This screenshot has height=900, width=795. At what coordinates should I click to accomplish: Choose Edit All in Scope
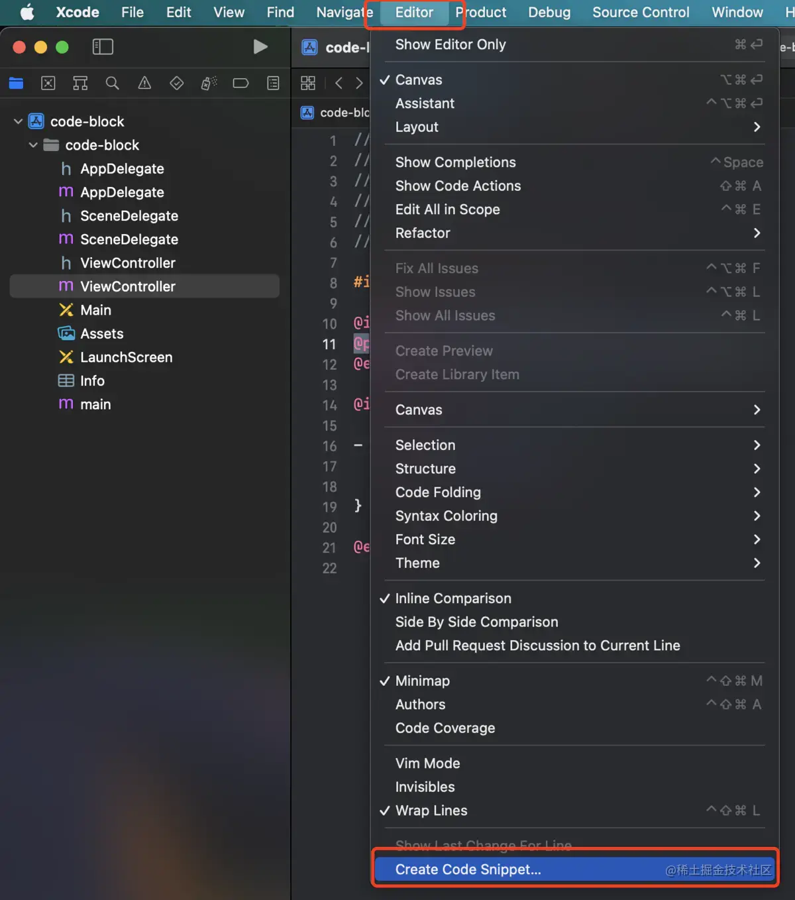click(x=574, y=209)
